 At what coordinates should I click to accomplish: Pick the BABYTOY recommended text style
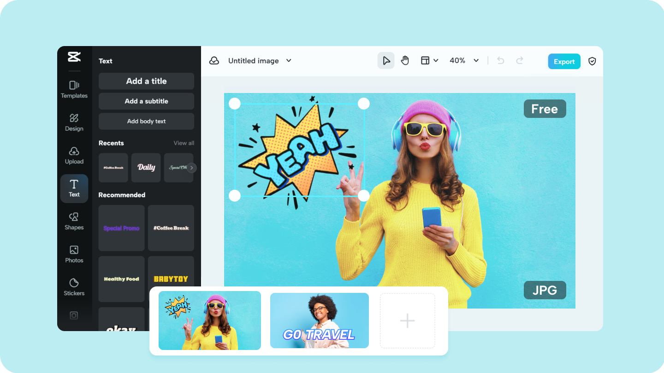coord(171,279)
